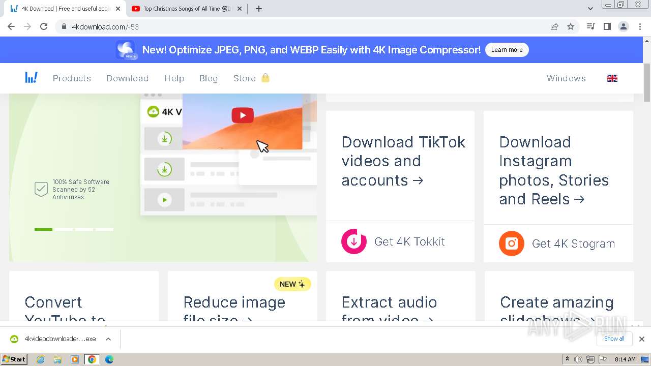Viewport: 651px width, 366px height.
Task: Click the volume icon in system tray
Action: (578, 359)
